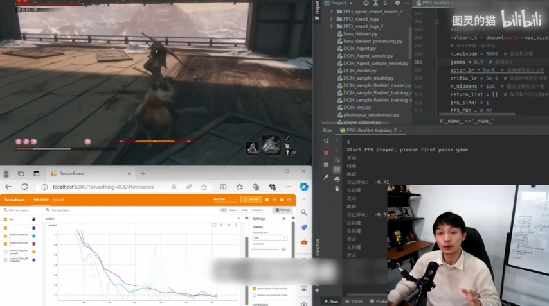Open TensorBoard settings gear in orange header
549x306 pixels.
click(282, 200)
